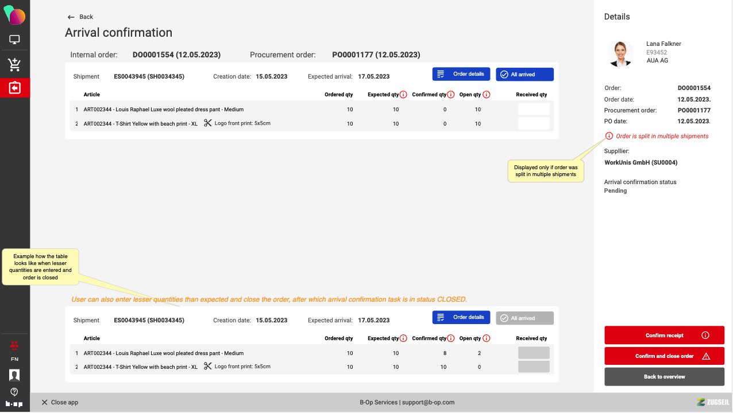The image size is (733, 413).
Task: Click Expected qty info icon in top table
Action: (x=403, y=95)
